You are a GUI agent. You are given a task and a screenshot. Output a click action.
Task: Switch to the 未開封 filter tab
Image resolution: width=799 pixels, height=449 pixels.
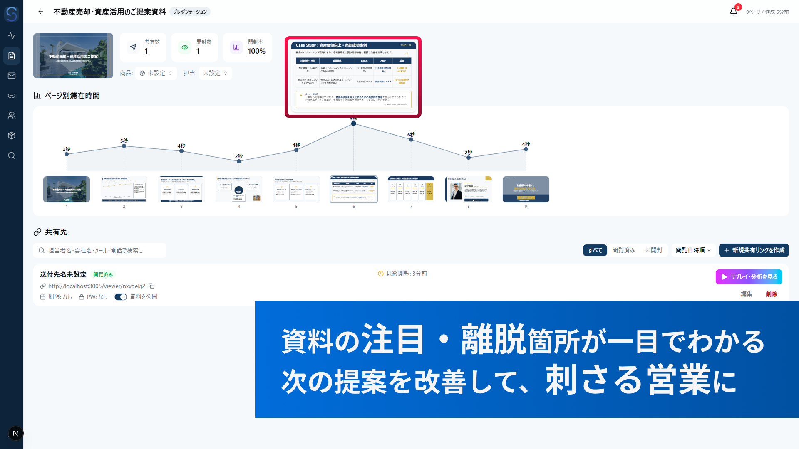click(653, 250)
